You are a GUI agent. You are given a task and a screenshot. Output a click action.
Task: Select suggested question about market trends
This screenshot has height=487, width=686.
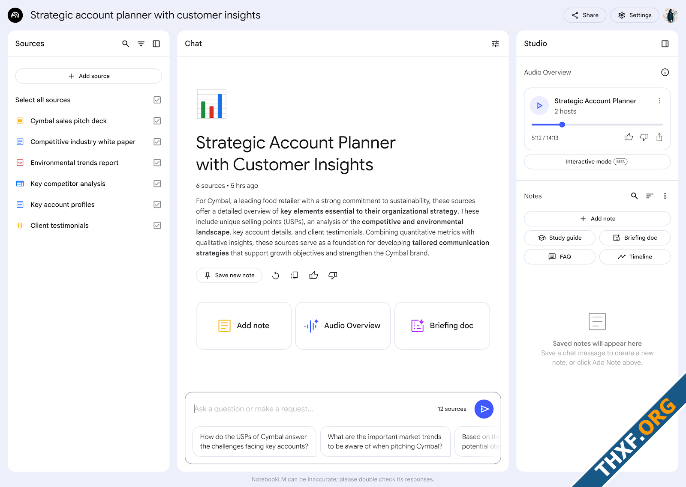(x=385, y=442)
